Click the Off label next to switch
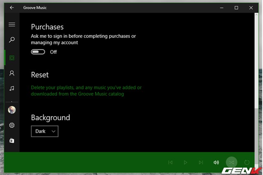 [x=53, y=52]
